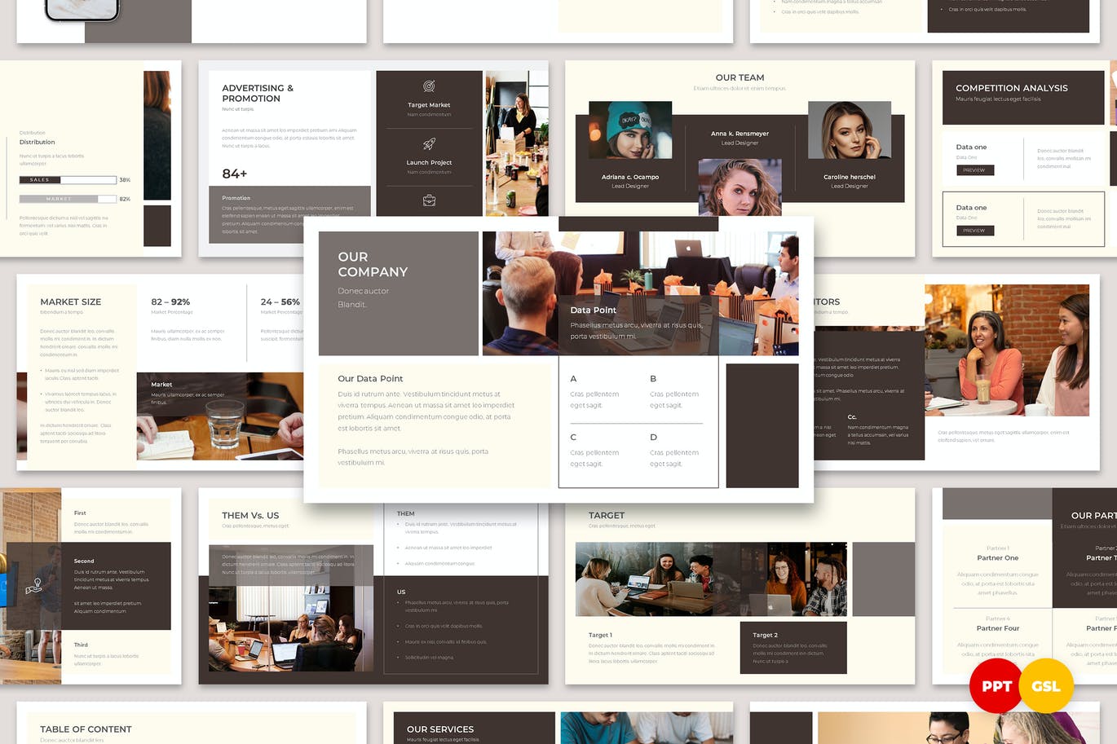Click Adriana c. Ocampo's team photo
1117x744 pixels.
(630, 130)
